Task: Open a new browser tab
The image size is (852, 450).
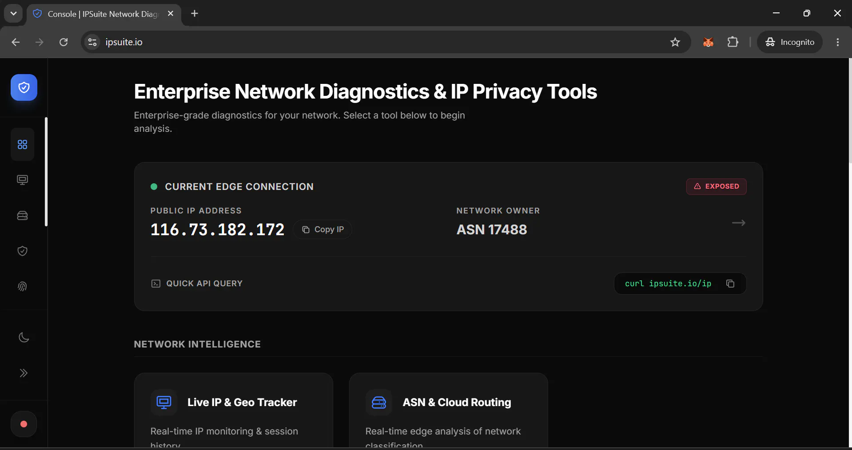Action: (195, 14)
